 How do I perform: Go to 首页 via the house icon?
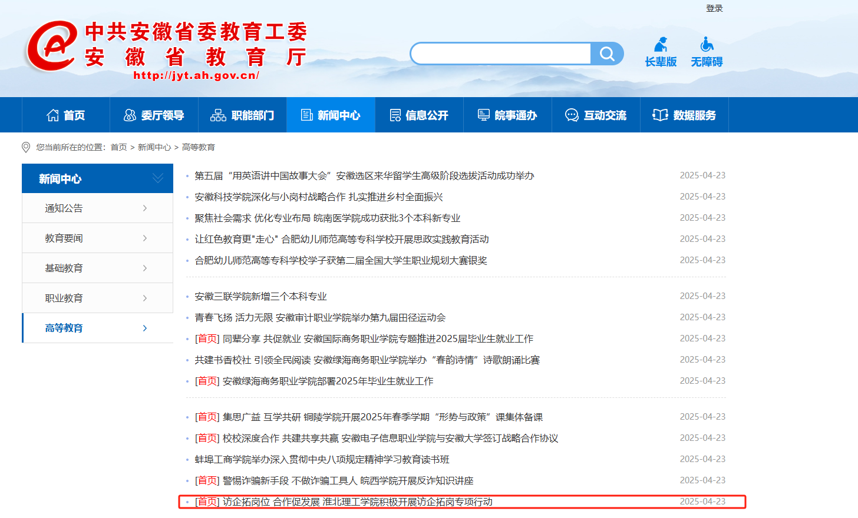pyautogui.click(x=53, y=115)
